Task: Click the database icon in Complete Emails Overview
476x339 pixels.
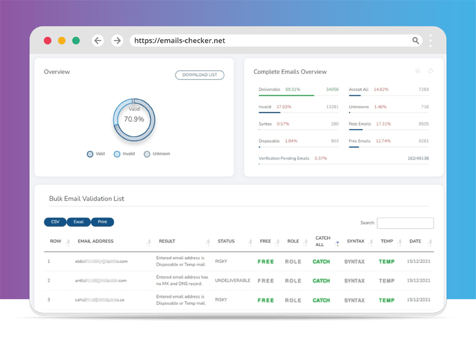Action: [418, 71]
